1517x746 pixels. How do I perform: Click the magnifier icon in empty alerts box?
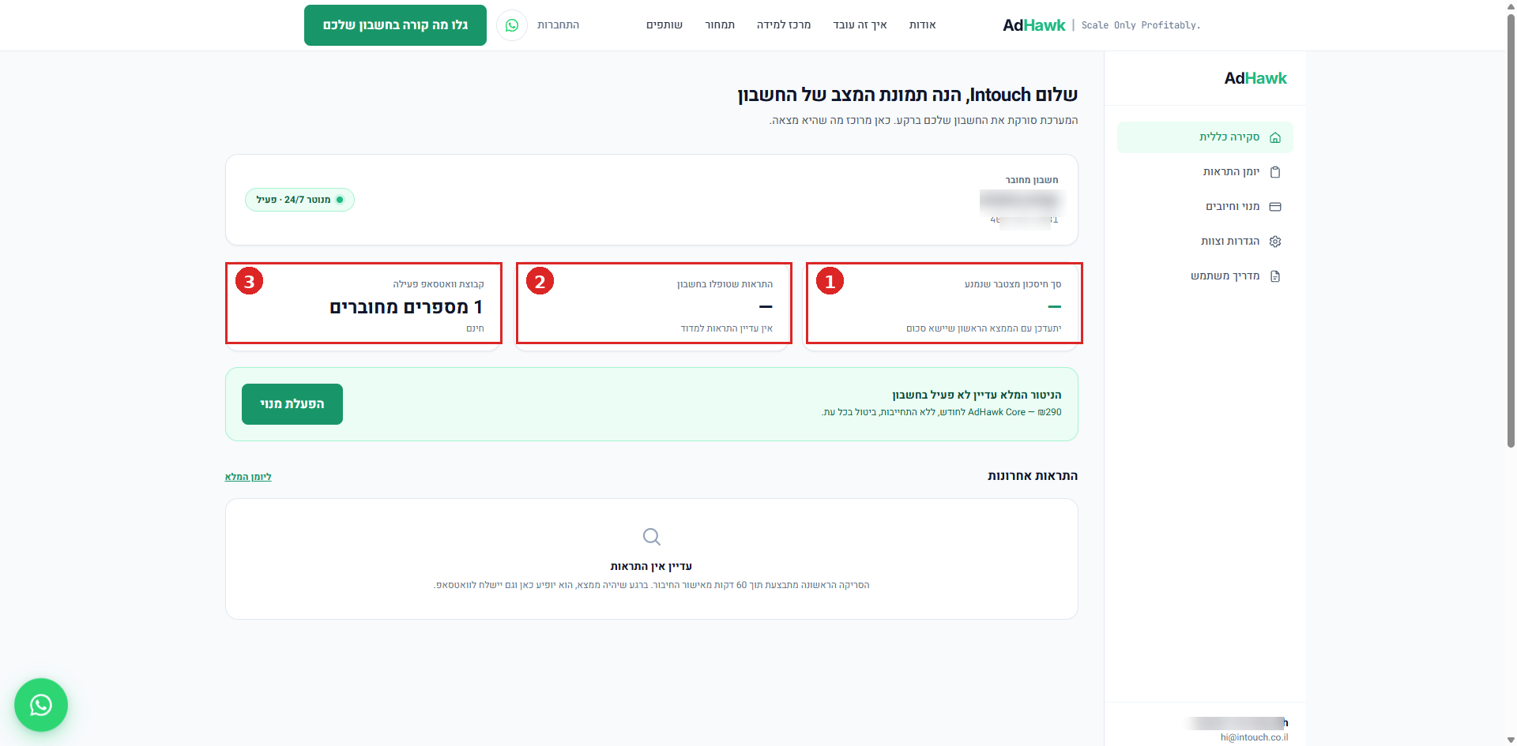(x=652, y=537)
